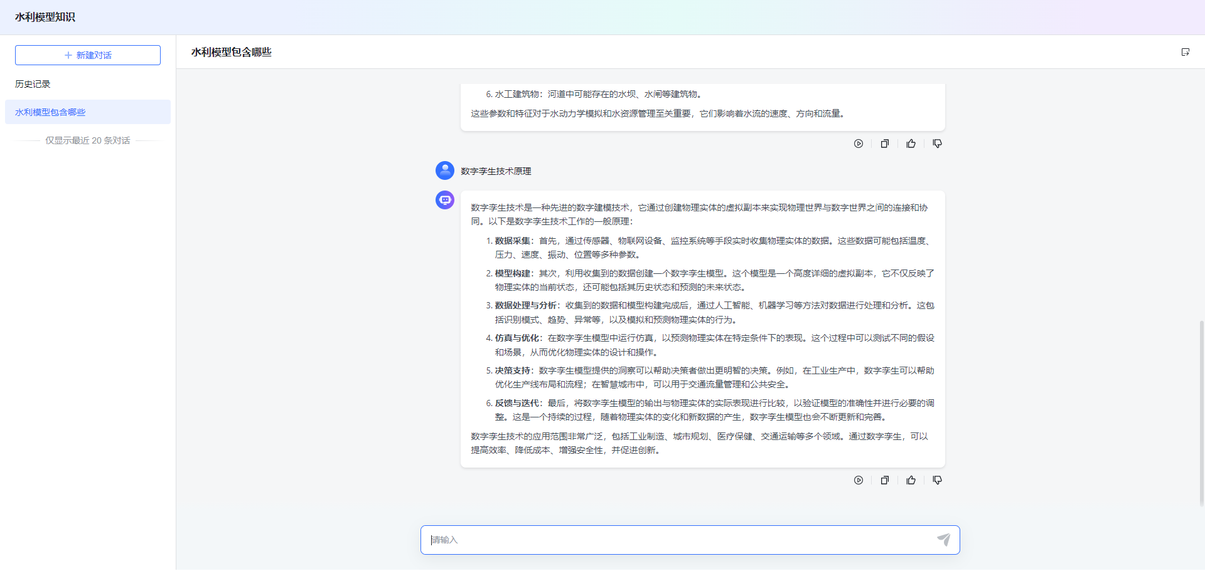The image size is (1205, 571).
Task: Like the upper response about 水工建筑物
Action: tap(911, 144)
